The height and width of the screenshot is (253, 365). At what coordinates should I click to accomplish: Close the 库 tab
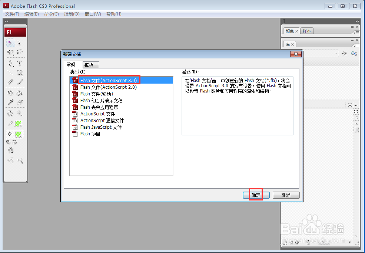point(293,45)
